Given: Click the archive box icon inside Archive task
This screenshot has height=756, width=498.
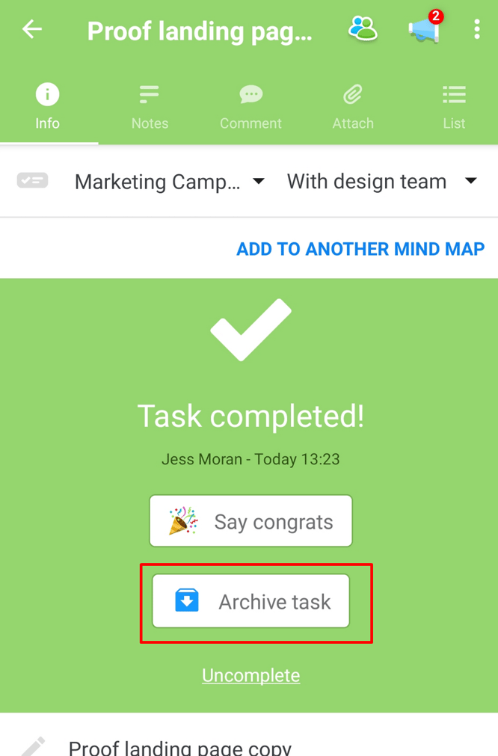Looking at the screenshot, I should [186, 600].
